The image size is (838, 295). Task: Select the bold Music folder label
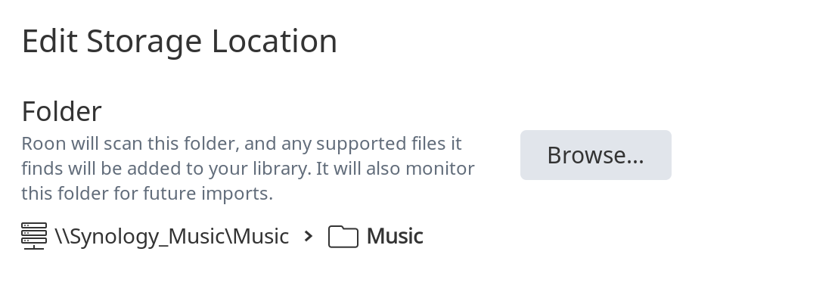point(395,236)
